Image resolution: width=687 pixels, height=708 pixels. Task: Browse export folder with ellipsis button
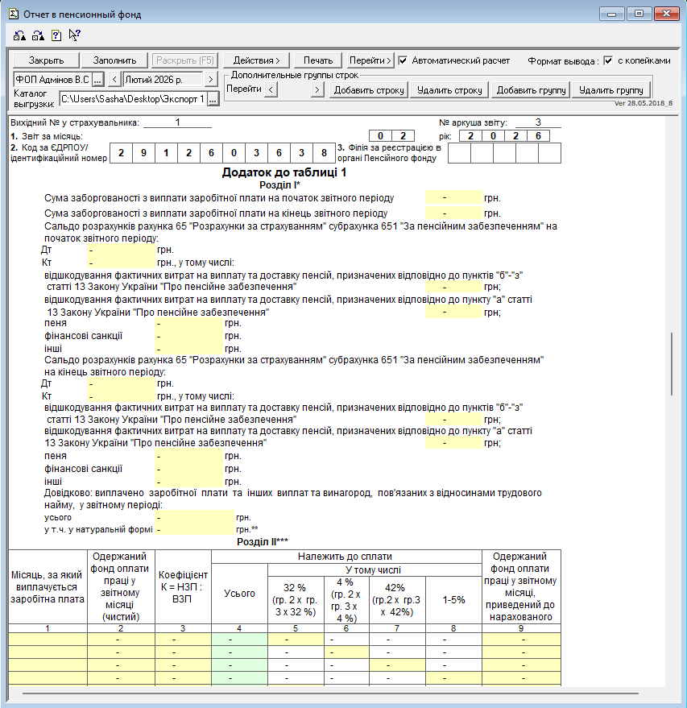[x=213, y=99]
